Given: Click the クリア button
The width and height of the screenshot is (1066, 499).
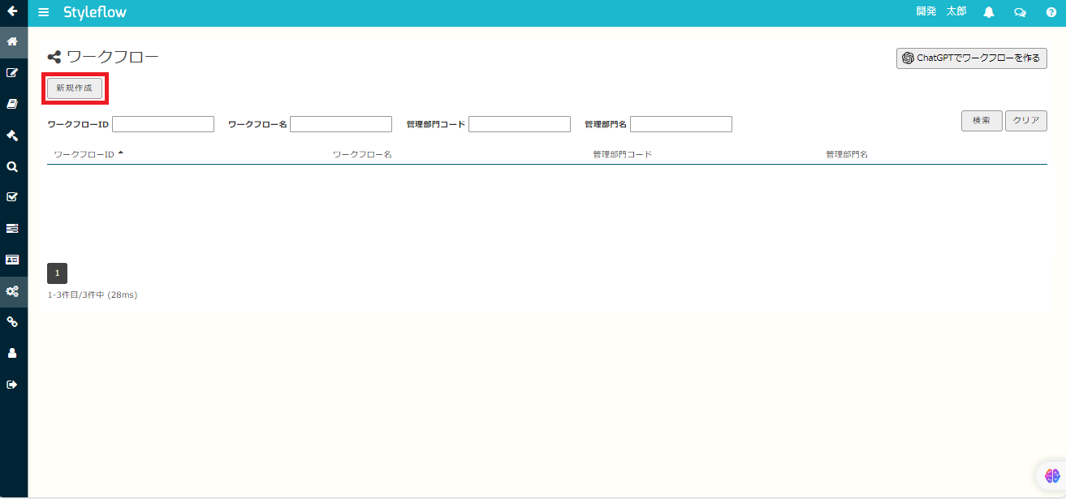Looking at the screenshot, I should click(1026, 120).
